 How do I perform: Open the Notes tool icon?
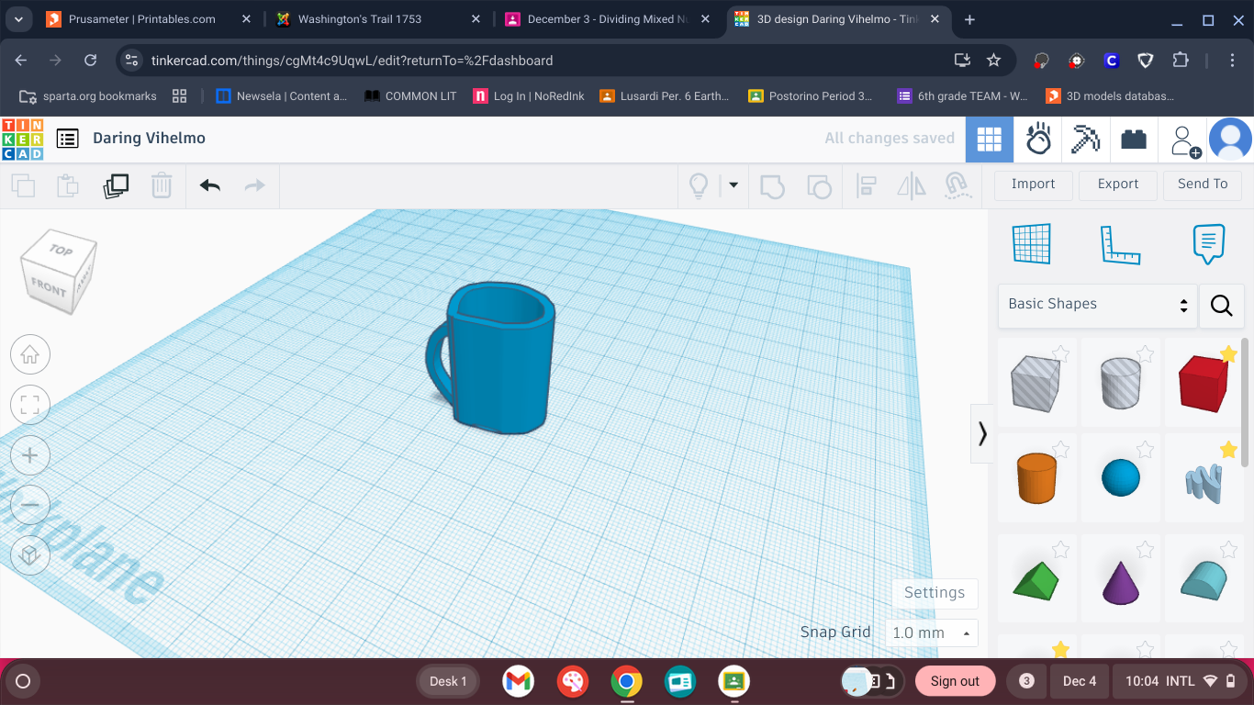coord(1208,244)
